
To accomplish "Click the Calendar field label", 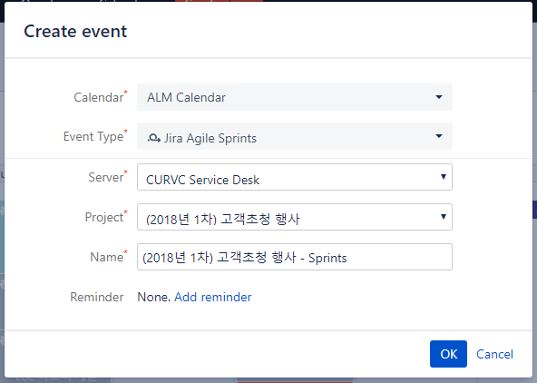I will click(99, 98).
